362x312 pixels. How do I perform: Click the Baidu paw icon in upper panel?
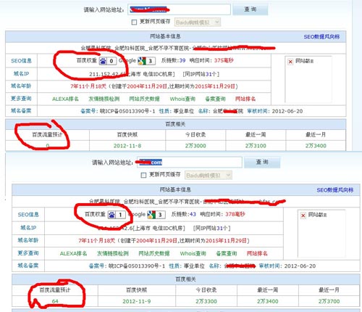click(103, 61)
